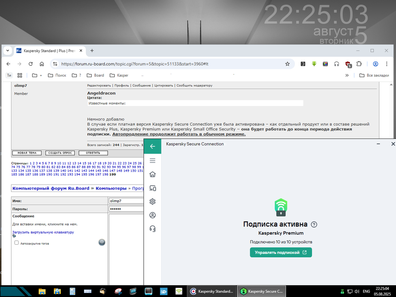Viewport: 396px width, 297px height.
Task: Click the address bar URL
Action: coord(134,64)
